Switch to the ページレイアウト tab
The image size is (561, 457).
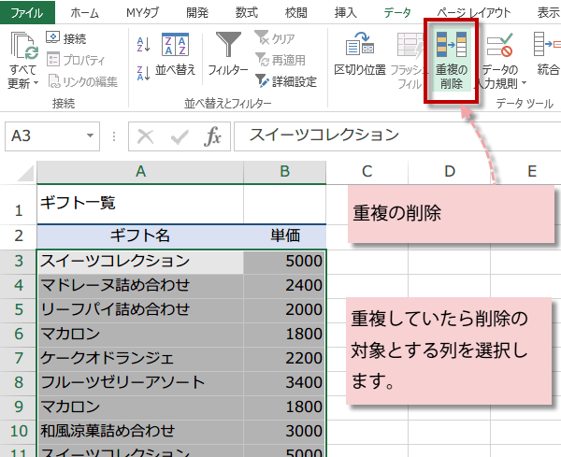coord(474,13)
